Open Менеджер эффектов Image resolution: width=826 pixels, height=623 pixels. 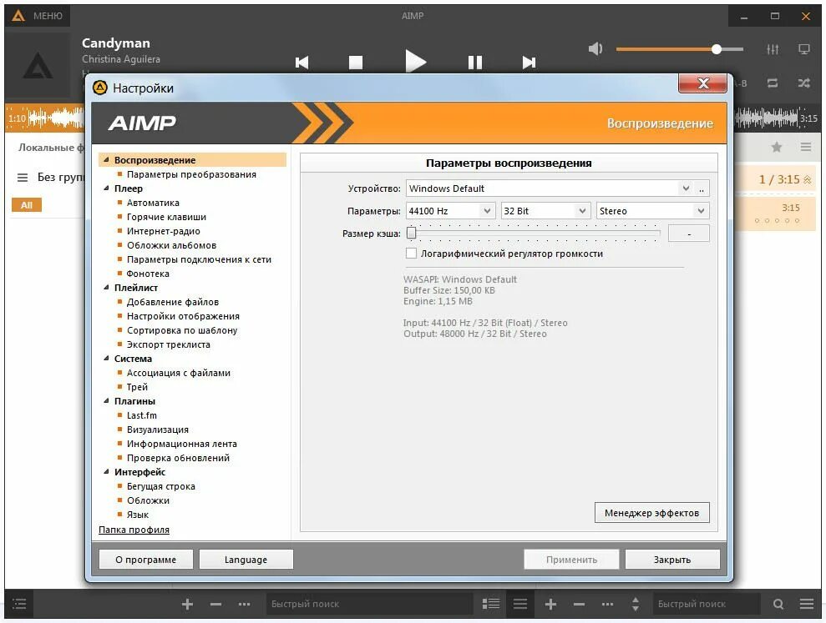click(652, 513)
